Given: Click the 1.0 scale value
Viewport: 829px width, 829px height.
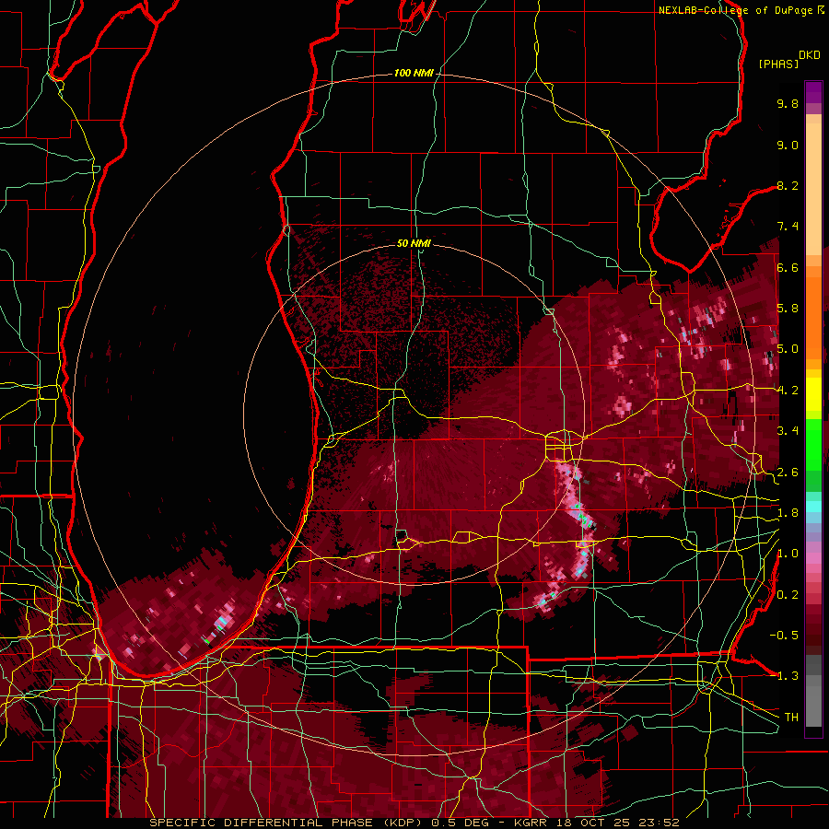Looking at the screenshot, I should click(788, 554).
